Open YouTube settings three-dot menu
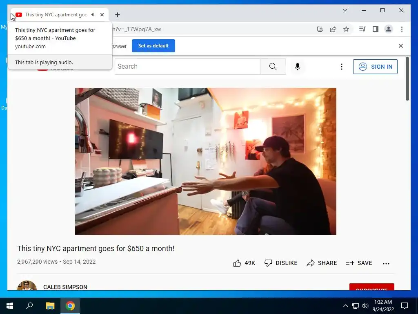 (x=342, y=67)
